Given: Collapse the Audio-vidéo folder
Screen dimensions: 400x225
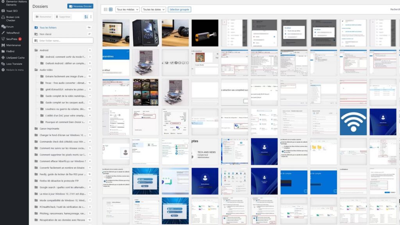Looking at the screenshot, I should tap(36, 70).
